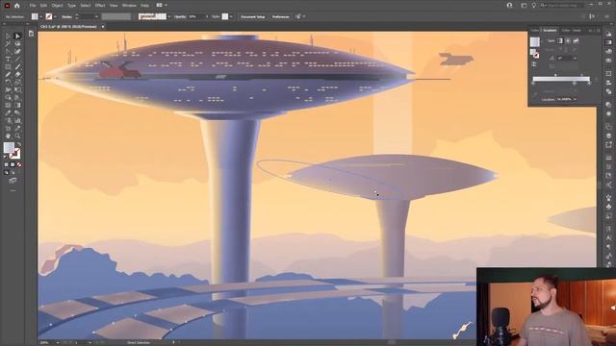The image size is (616, 346).
Task: Open gradient Location dropdown
Action: (x=576, y=99)
